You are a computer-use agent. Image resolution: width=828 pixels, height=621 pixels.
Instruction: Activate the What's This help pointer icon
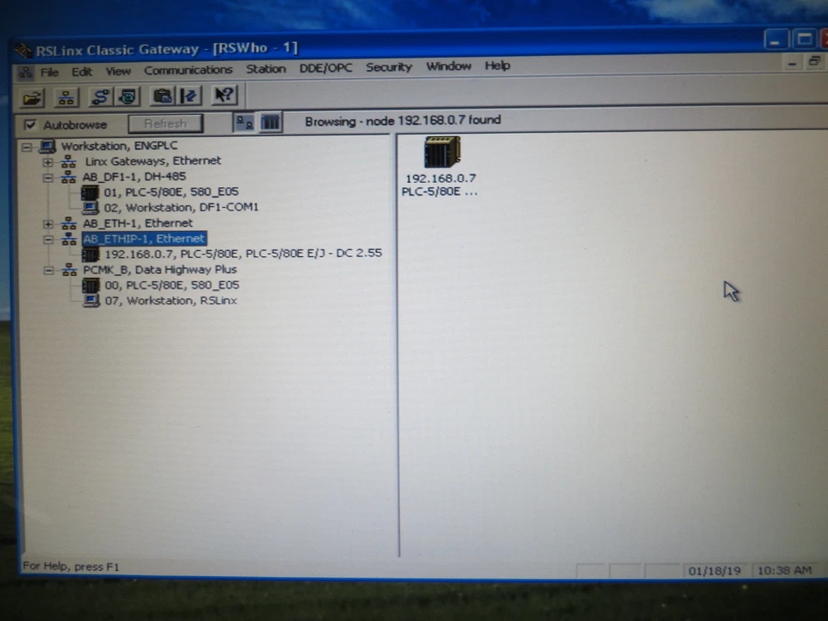click(223, 97)
